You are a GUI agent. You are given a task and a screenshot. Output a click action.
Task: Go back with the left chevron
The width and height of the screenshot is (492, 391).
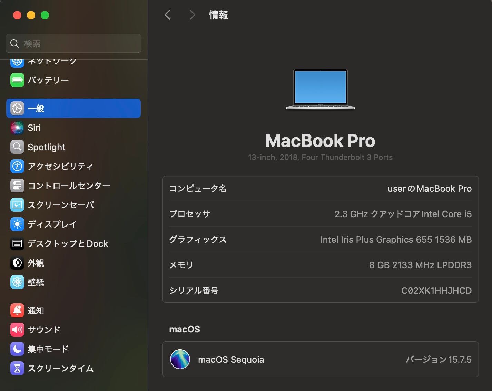pos(168,15)
